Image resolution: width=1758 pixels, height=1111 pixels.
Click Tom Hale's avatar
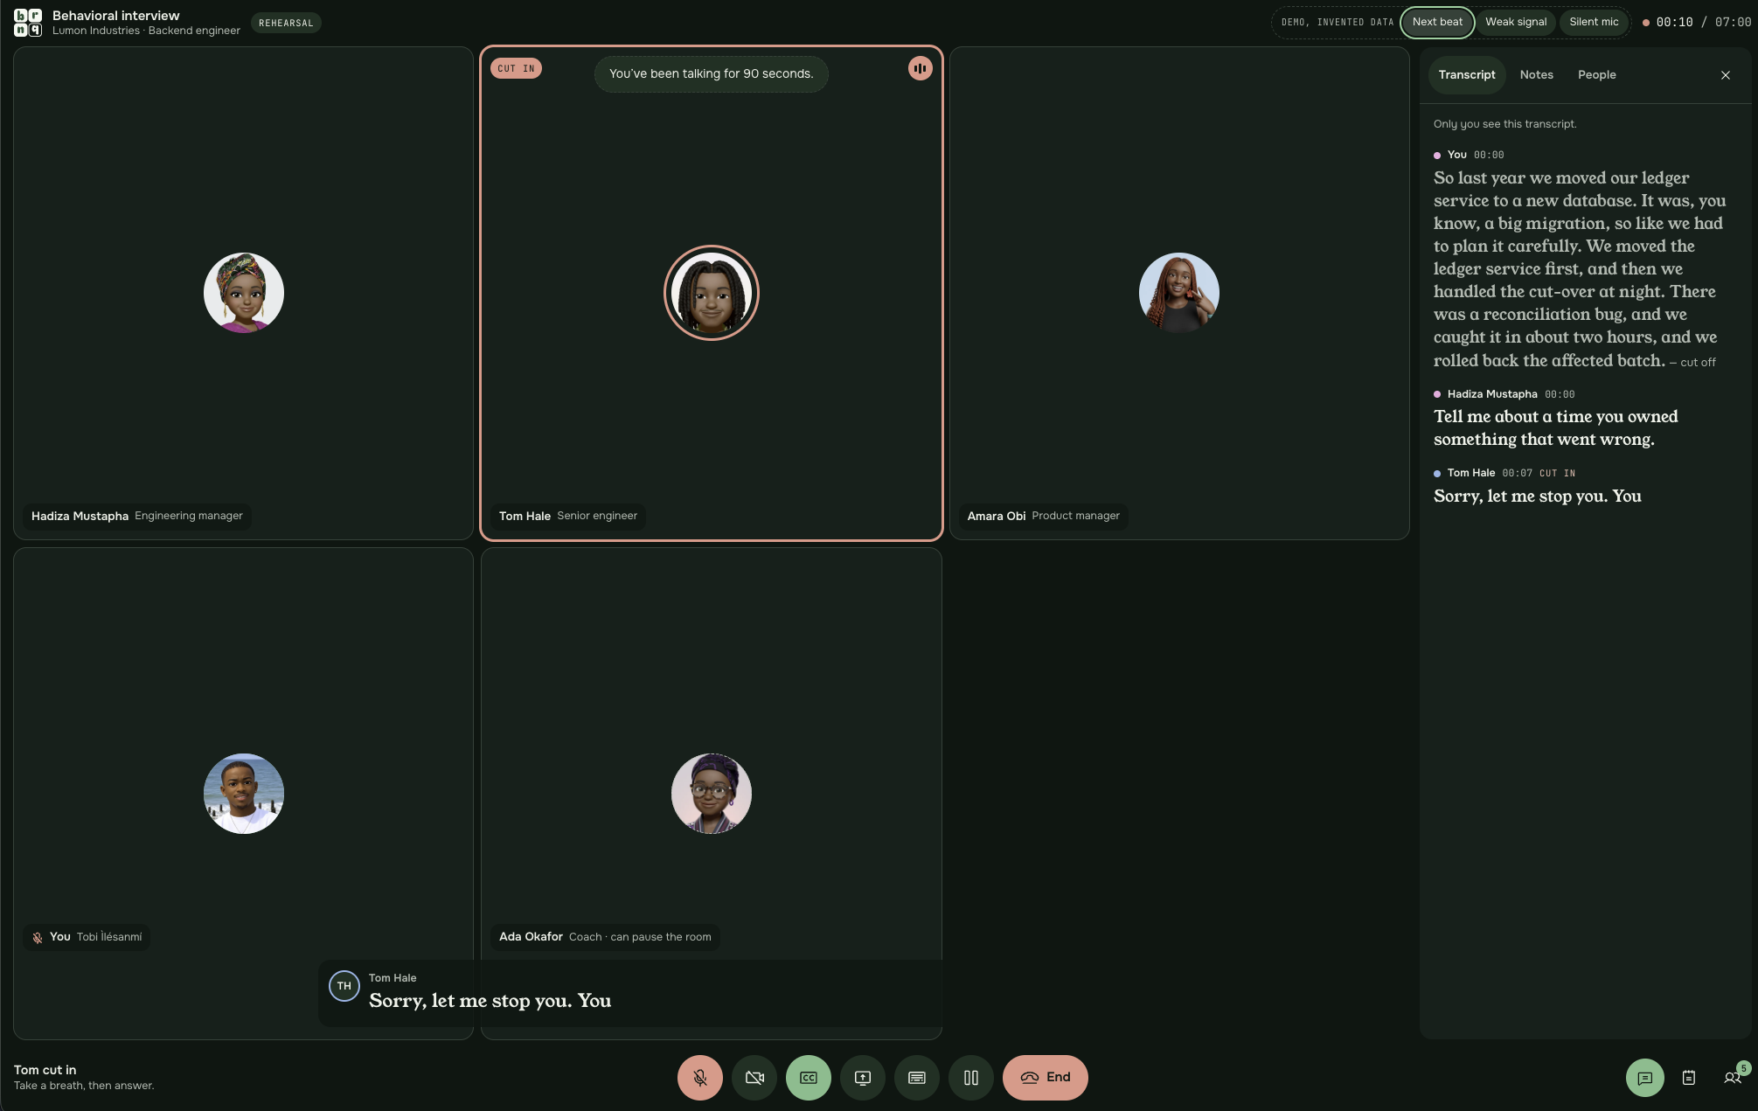(x=711, y=293)
